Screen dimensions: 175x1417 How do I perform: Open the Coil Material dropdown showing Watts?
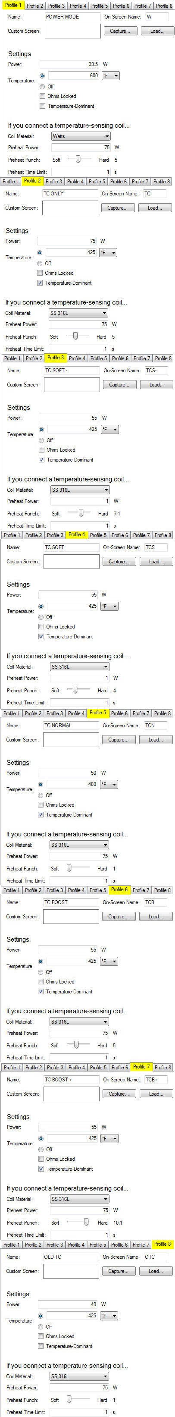[80, 136]
